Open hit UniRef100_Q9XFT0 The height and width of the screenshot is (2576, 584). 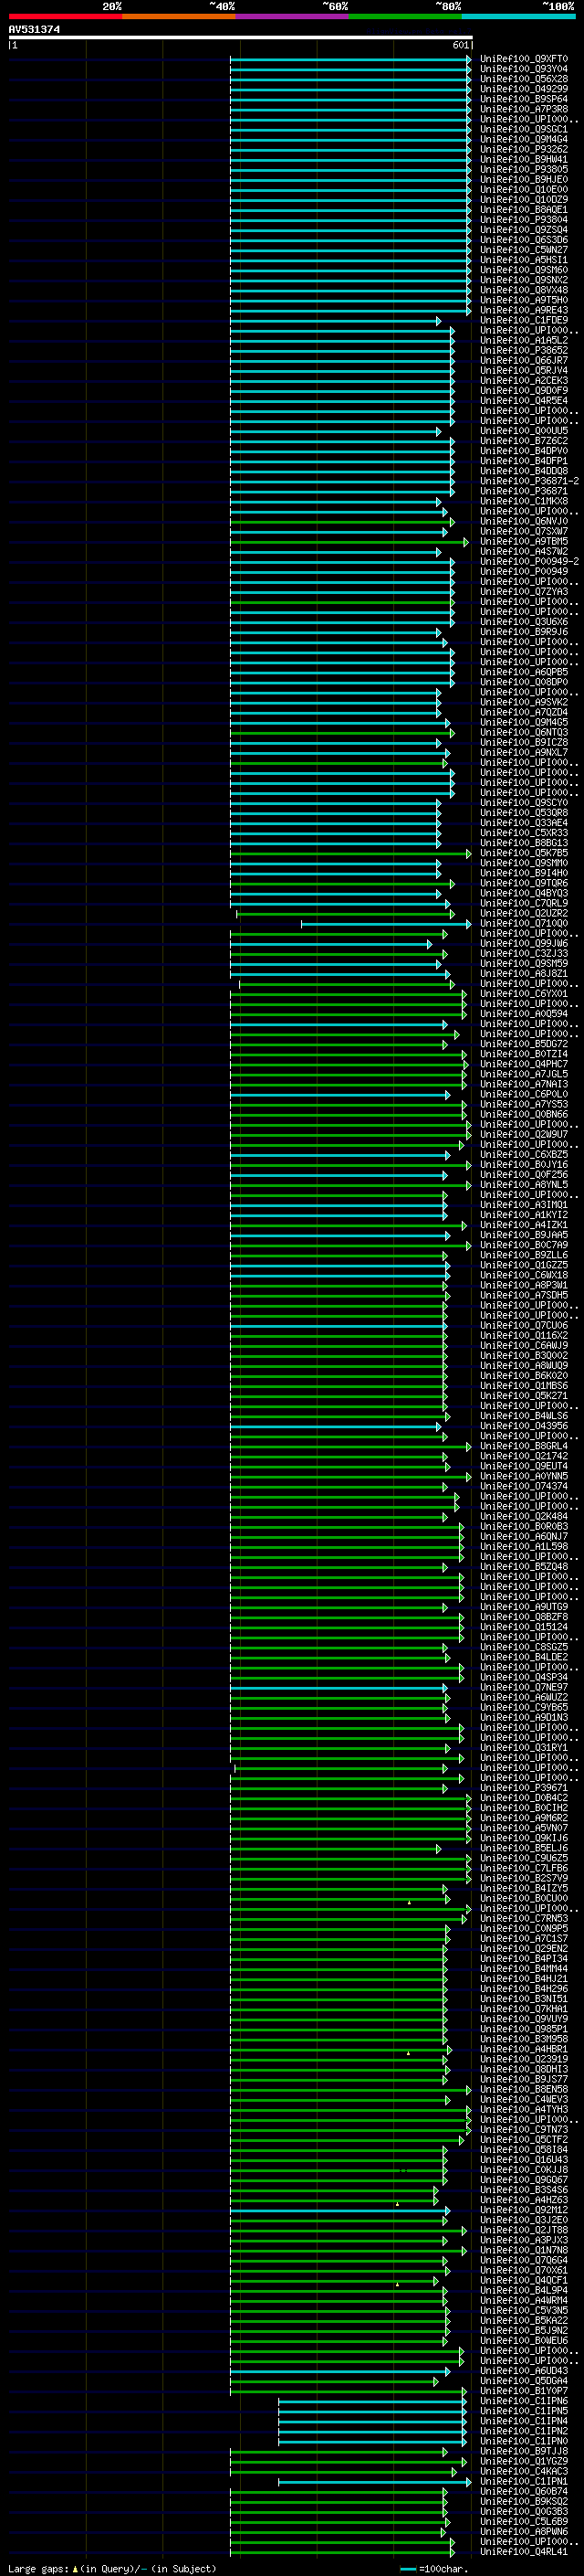coord(523,59)
